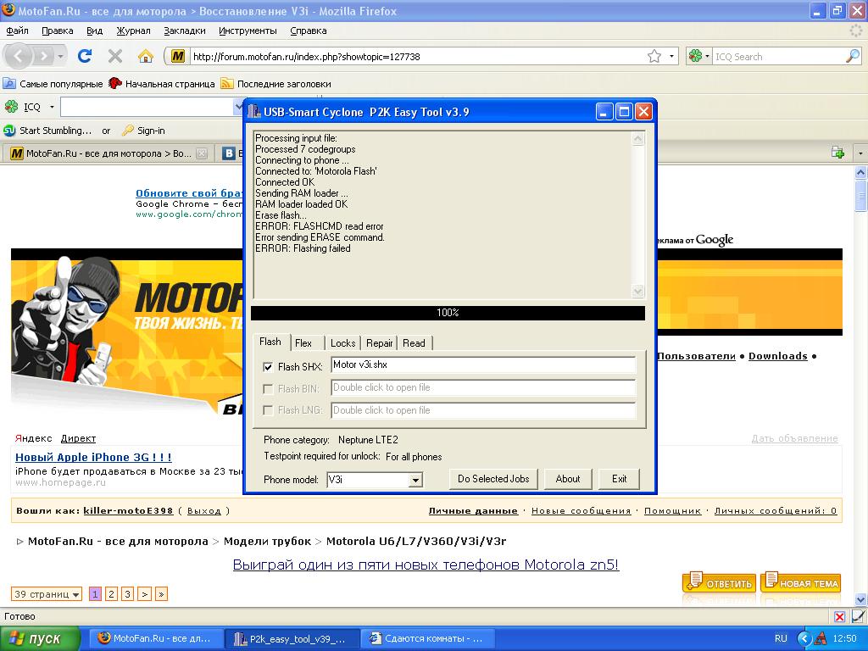Open the list all tabs dropdown arrow
Image resolution: width=868 pixels, height=651 pixels.
(x=860, y=153)
